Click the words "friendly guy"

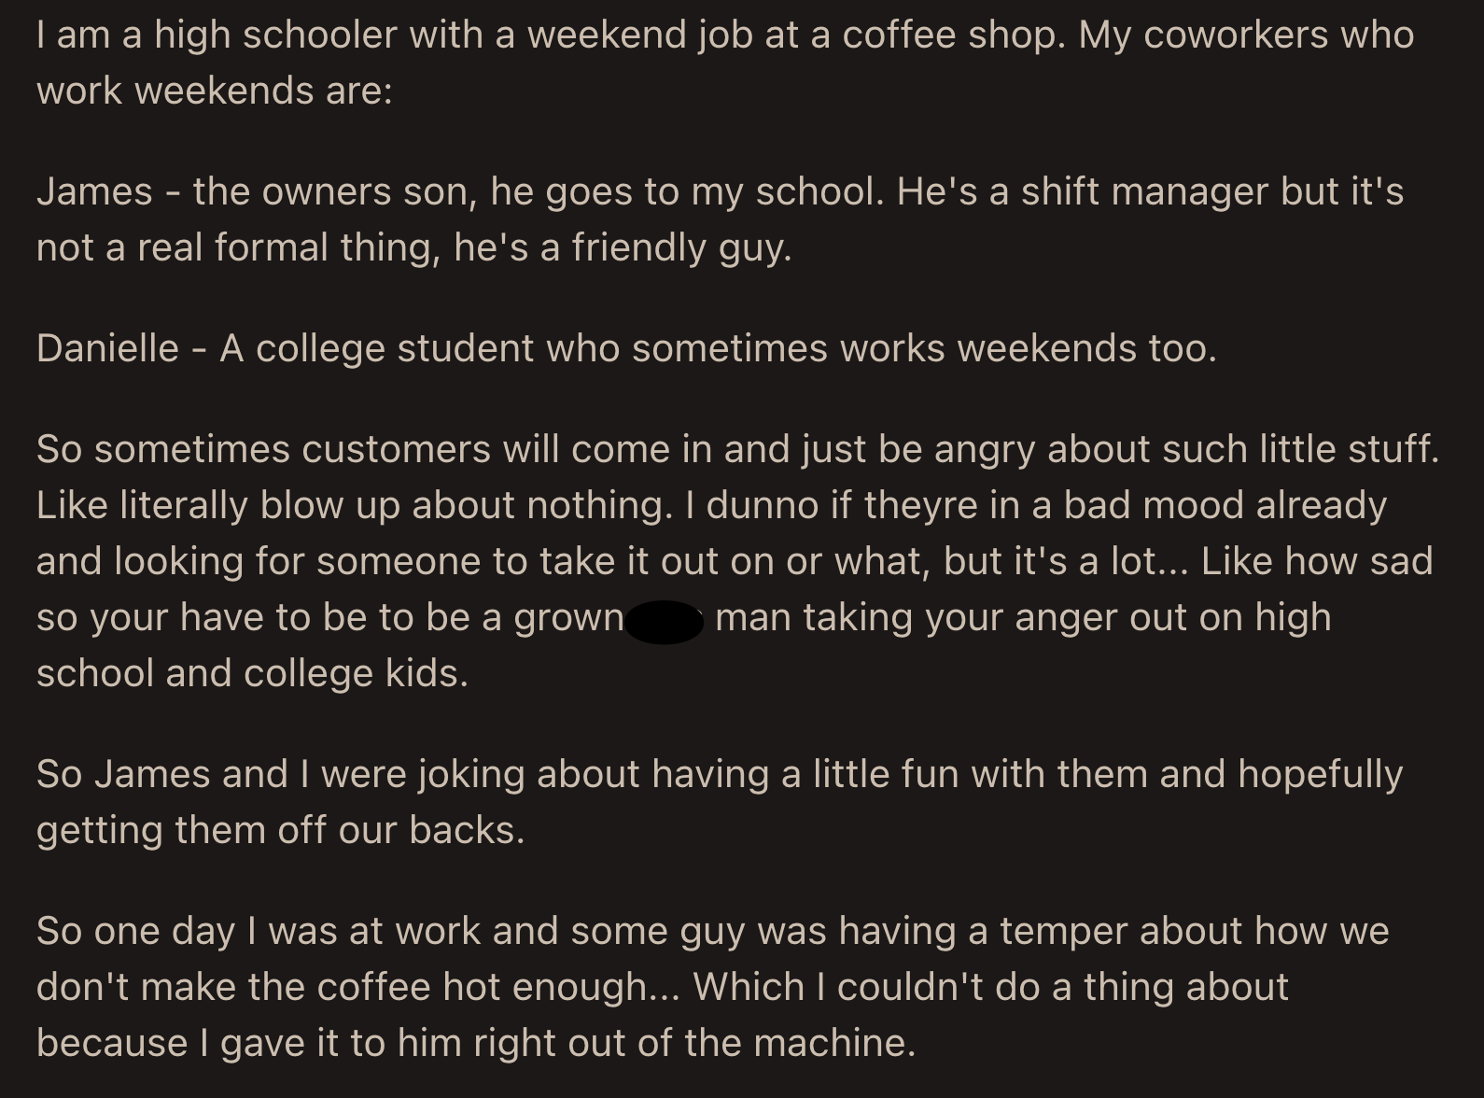(680, 247)
